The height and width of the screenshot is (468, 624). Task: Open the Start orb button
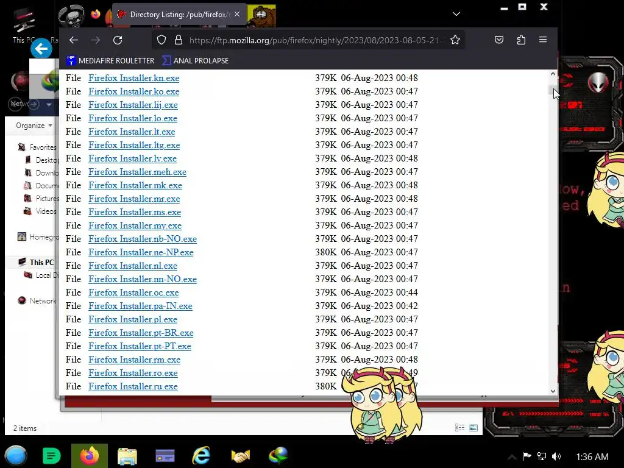click(16, 456)
